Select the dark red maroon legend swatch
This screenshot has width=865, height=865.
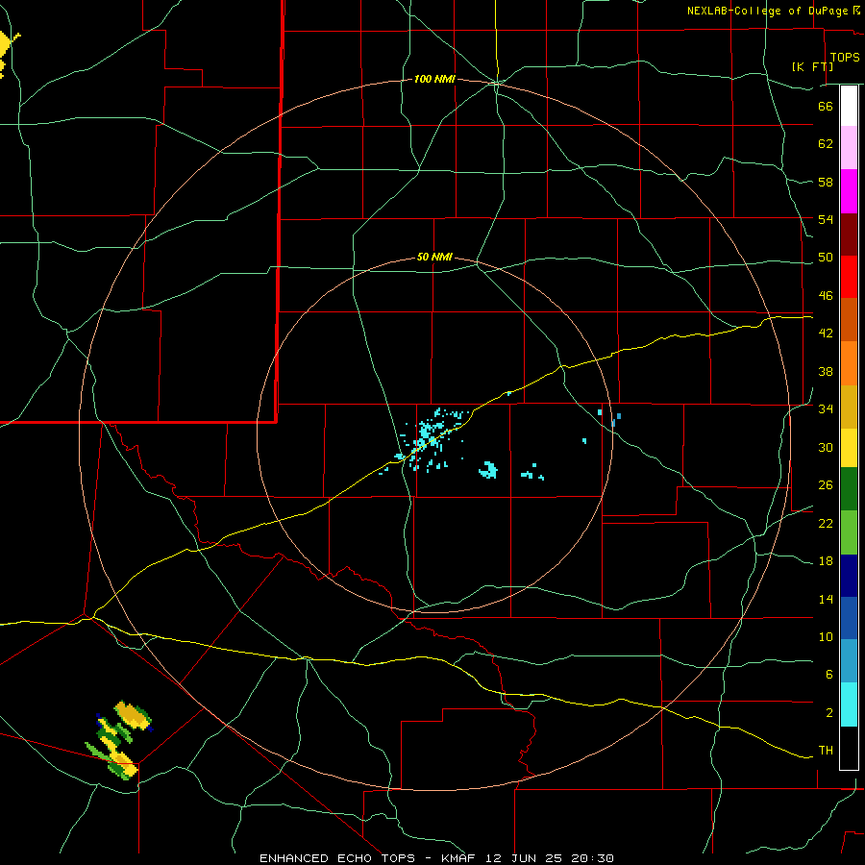click(x=849, y=235)
